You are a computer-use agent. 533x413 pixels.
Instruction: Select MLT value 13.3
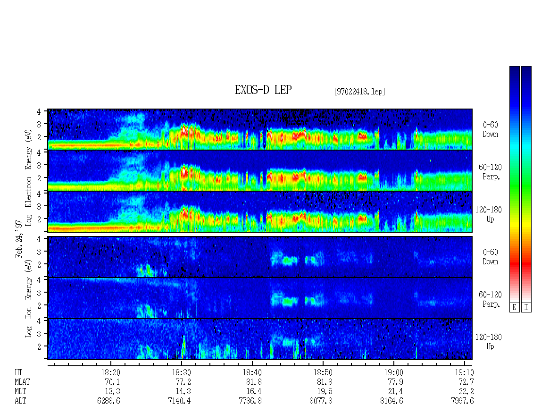click(x=112, y=392)
